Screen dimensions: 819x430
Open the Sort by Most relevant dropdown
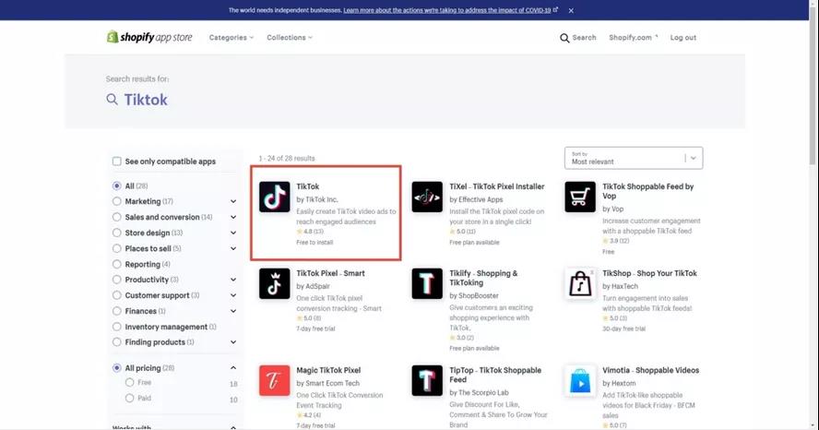pyautogui.click(x=634, y=158)
